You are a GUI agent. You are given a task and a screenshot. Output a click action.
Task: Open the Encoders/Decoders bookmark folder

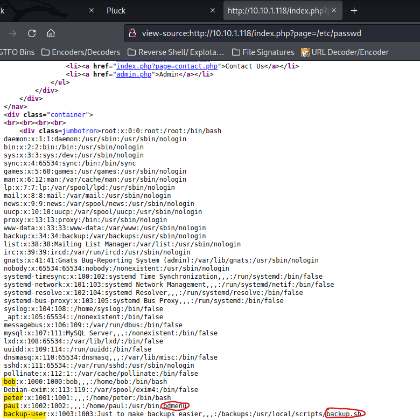point(81,52)
